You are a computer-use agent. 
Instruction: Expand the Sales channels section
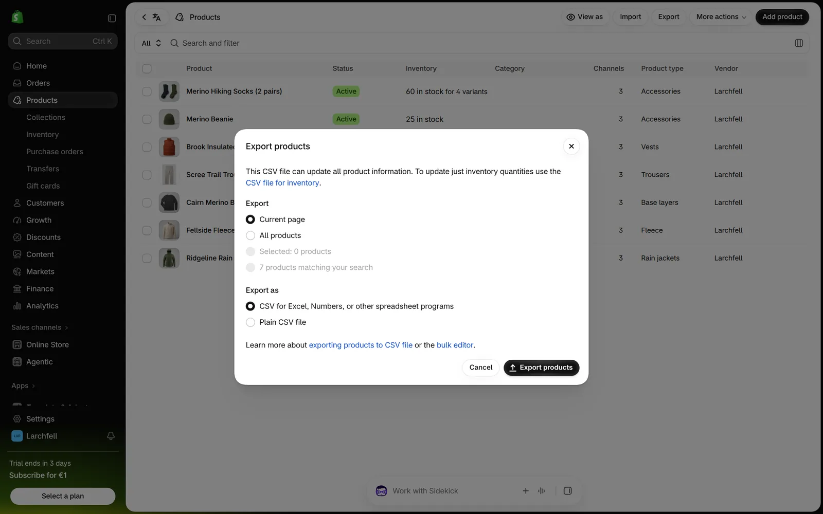click(40, 327)
